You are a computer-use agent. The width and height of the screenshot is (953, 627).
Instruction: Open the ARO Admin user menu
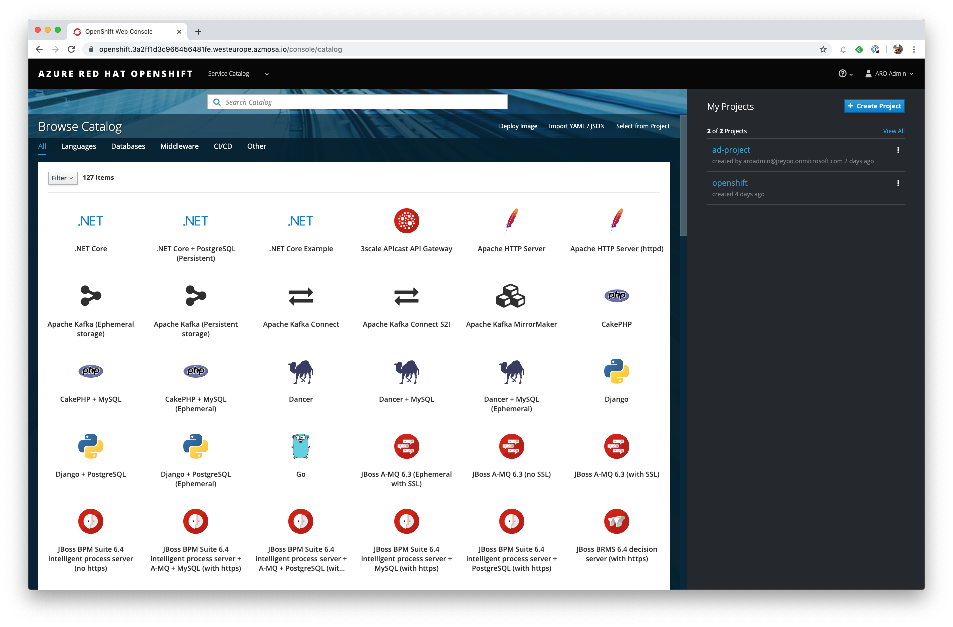889,74
